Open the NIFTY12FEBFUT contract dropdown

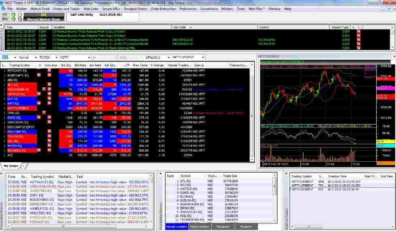[x=203, y=57]
